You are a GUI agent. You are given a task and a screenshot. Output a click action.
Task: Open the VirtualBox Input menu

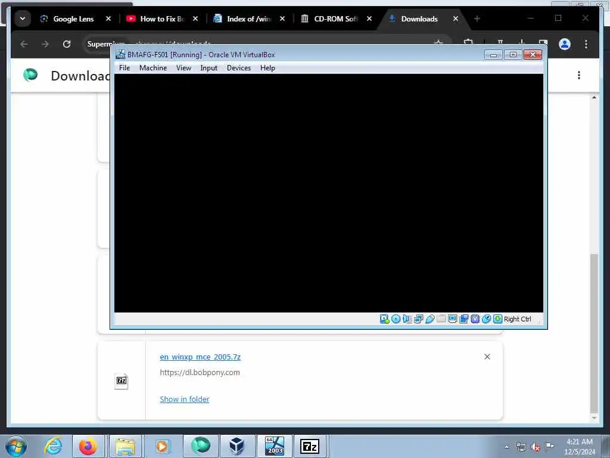[209, 68]
